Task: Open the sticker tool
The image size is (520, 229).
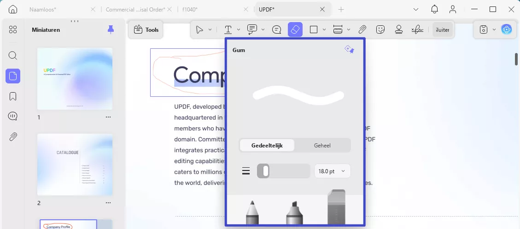Action: click(380, 29)
